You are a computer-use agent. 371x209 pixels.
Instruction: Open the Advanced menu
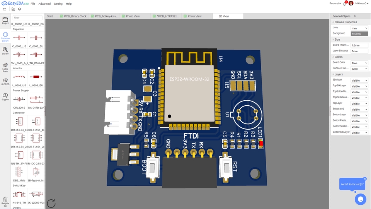point(44,3)
